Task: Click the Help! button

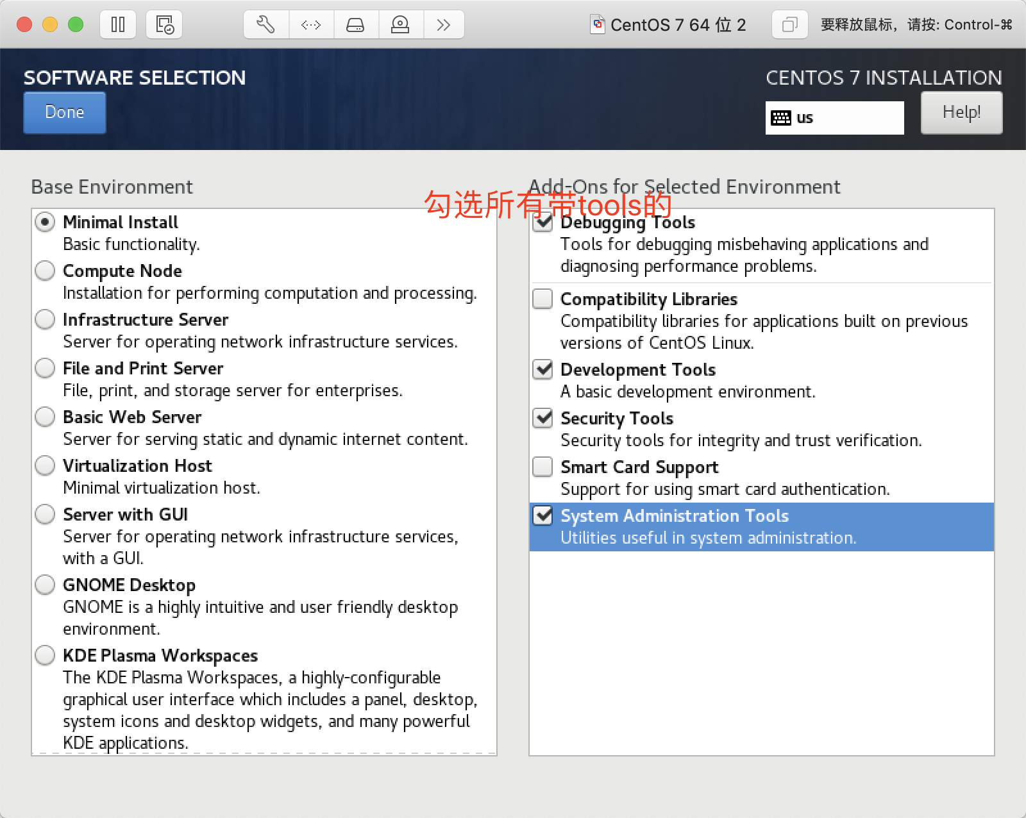Action: point(961,112)
